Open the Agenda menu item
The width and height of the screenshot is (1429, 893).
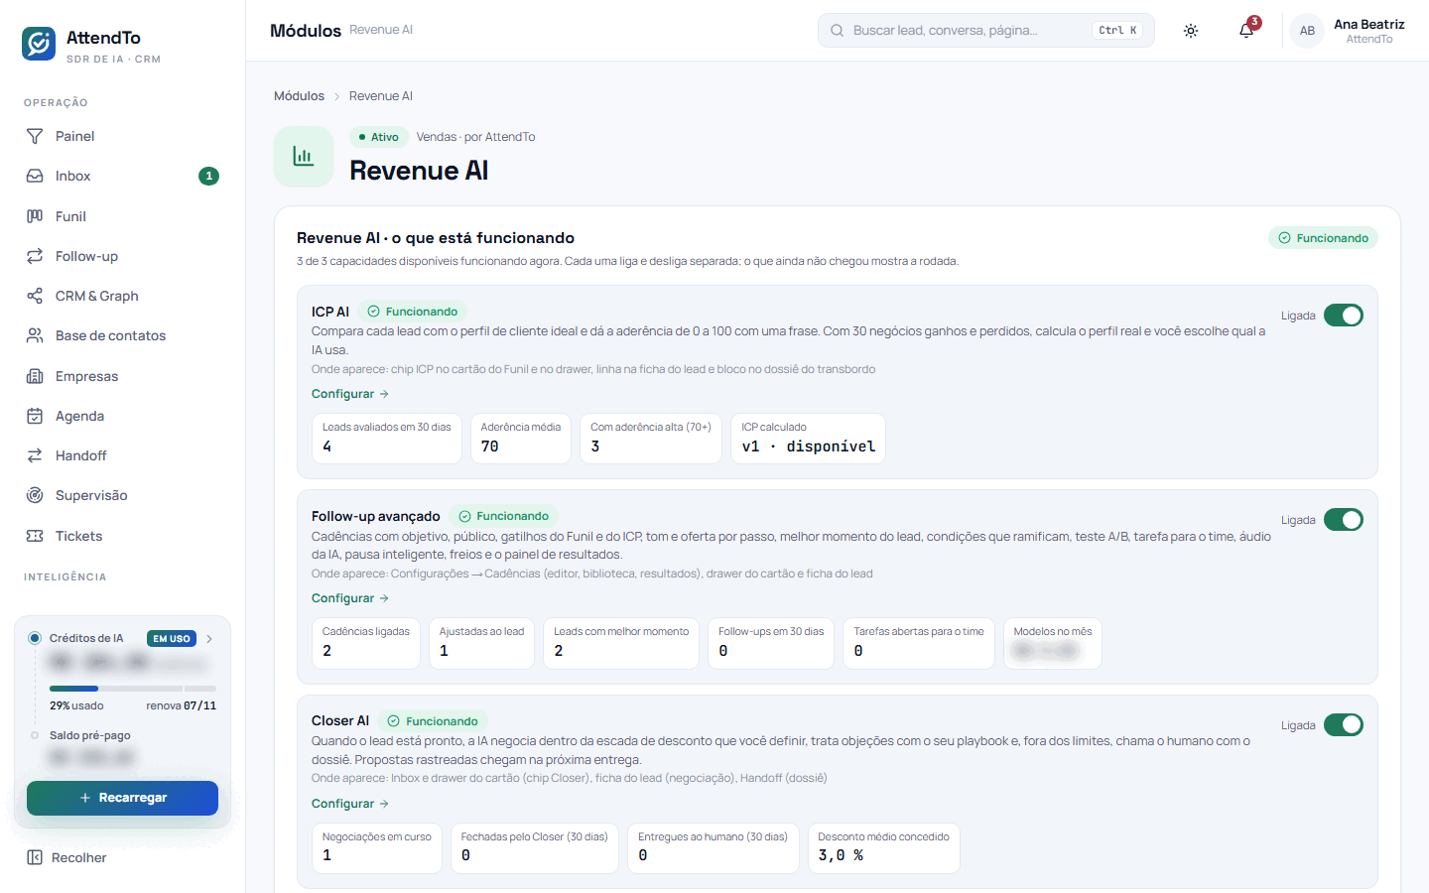coord(123,416)
